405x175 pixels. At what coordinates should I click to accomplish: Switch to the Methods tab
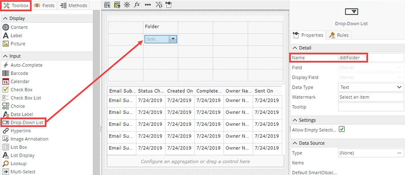(74, 5)
